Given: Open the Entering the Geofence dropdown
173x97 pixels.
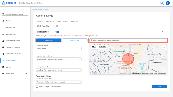Looking at the screenshot, I should 59,59.
